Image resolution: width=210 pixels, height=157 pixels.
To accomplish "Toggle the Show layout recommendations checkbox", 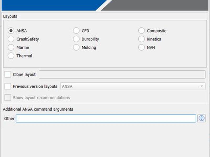I will [8, 98].
